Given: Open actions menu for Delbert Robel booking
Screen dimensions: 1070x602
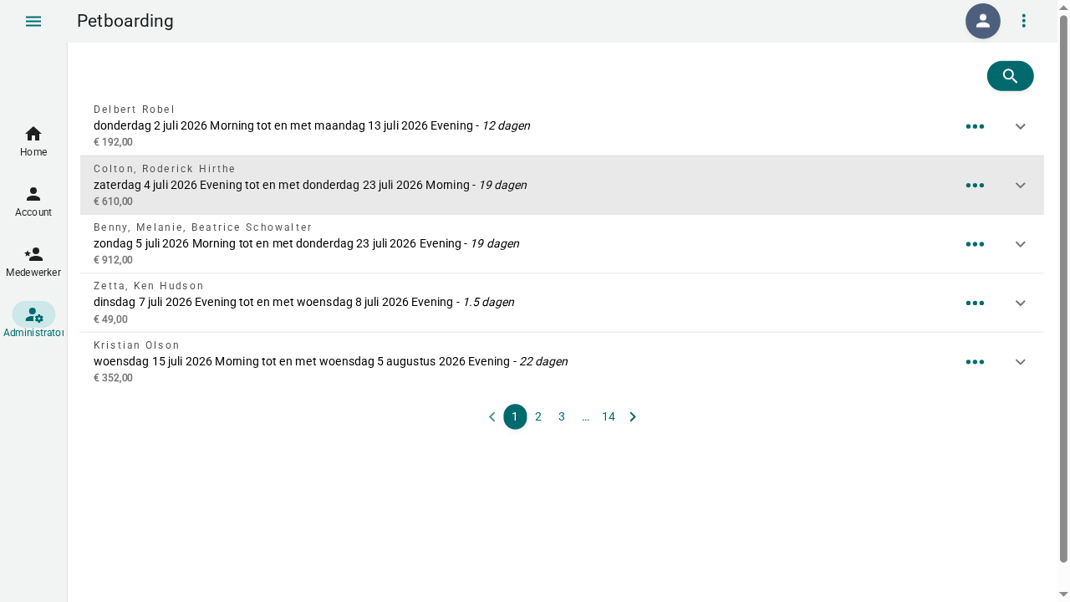Looking at the screenshot, I should click(975, 126).
